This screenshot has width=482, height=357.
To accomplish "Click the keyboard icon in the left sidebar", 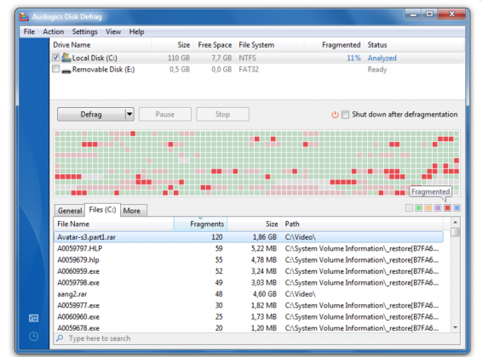I will coord(33,318).
